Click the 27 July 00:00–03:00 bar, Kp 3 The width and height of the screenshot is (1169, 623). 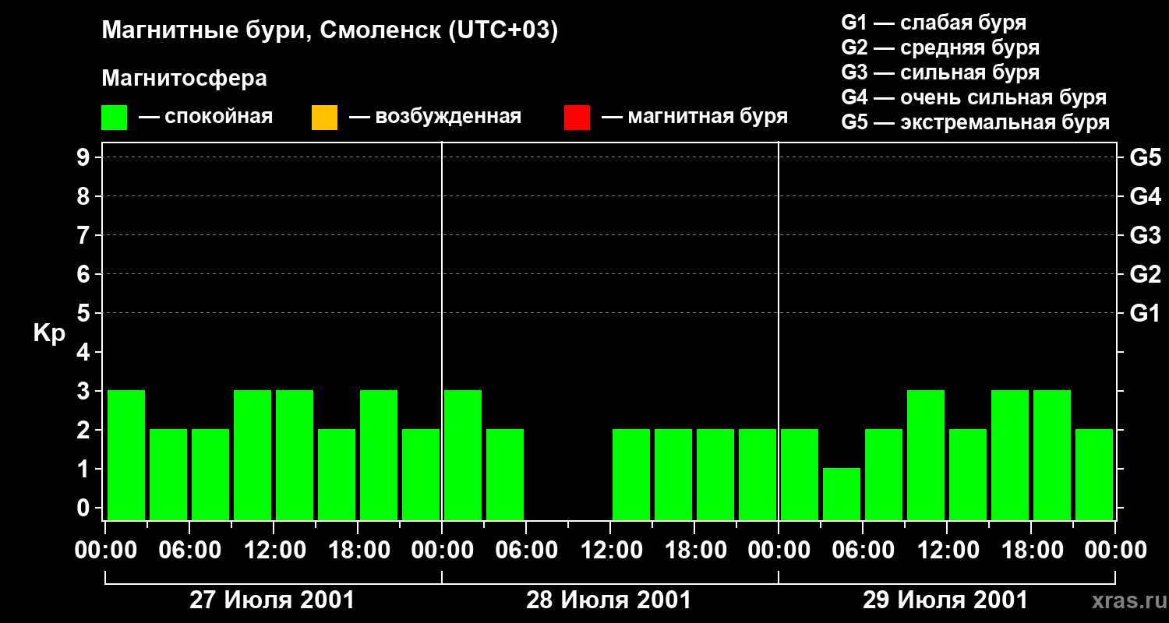pyautogui.click(x=126, y=455)
